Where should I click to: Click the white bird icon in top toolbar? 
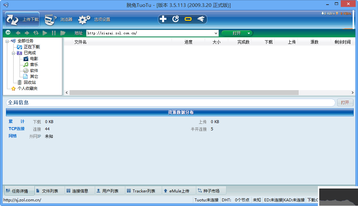[201, 19]
